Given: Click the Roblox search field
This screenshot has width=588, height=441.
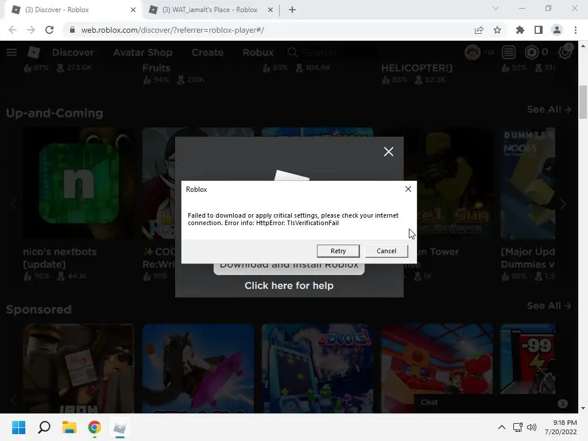Looking at the screenshot, I should (332, 52).
